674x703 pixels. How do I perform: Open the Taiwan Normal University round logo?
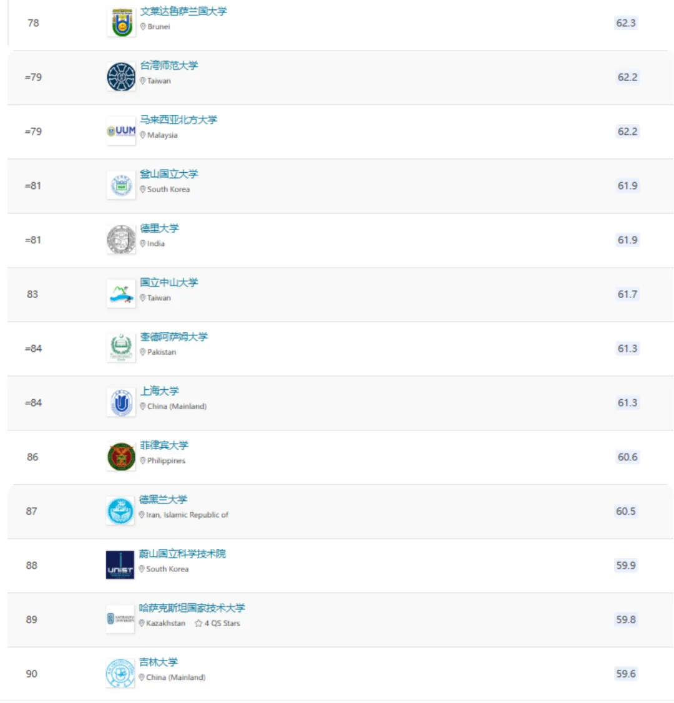(x=121, y=77)
